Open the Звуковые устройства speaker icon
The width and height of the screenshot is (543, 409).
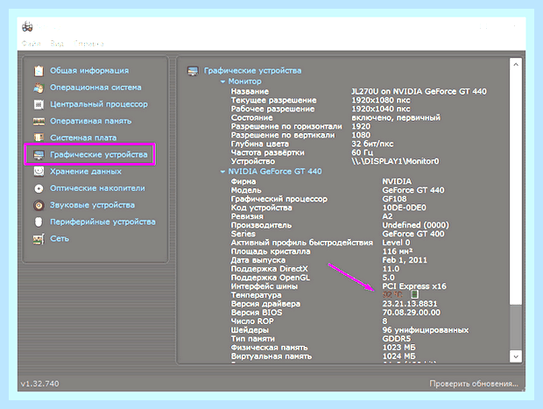[x=39, y=205]
